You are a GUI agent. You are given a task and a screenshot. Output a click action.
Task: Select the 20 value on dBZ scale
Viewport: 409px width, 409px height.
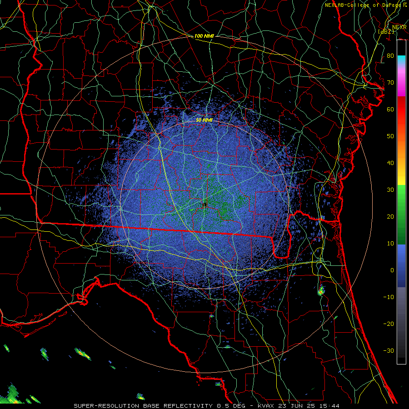point(390,216)
